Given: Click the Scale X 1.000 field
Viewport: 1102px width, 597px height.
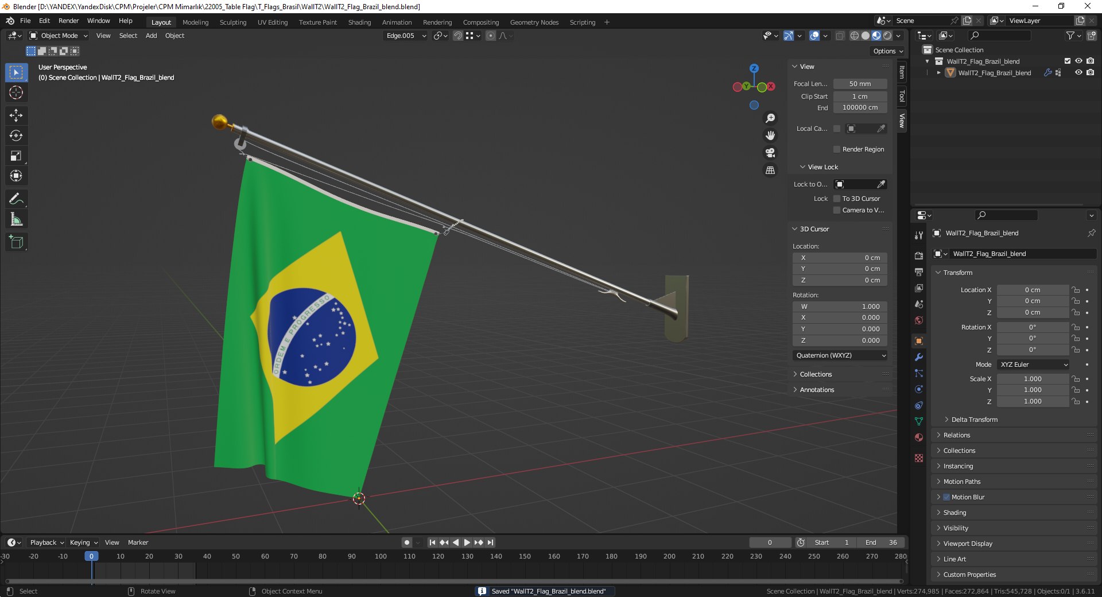Looking at the screenshot, I should click(1033, 379).
